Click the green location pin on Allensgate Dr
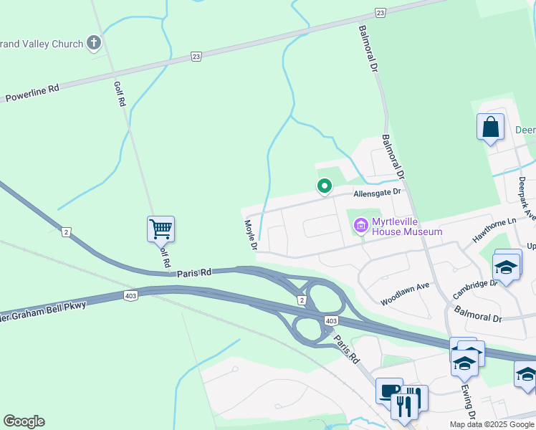Screen dimensions: 536x430 tap(325, 187)
